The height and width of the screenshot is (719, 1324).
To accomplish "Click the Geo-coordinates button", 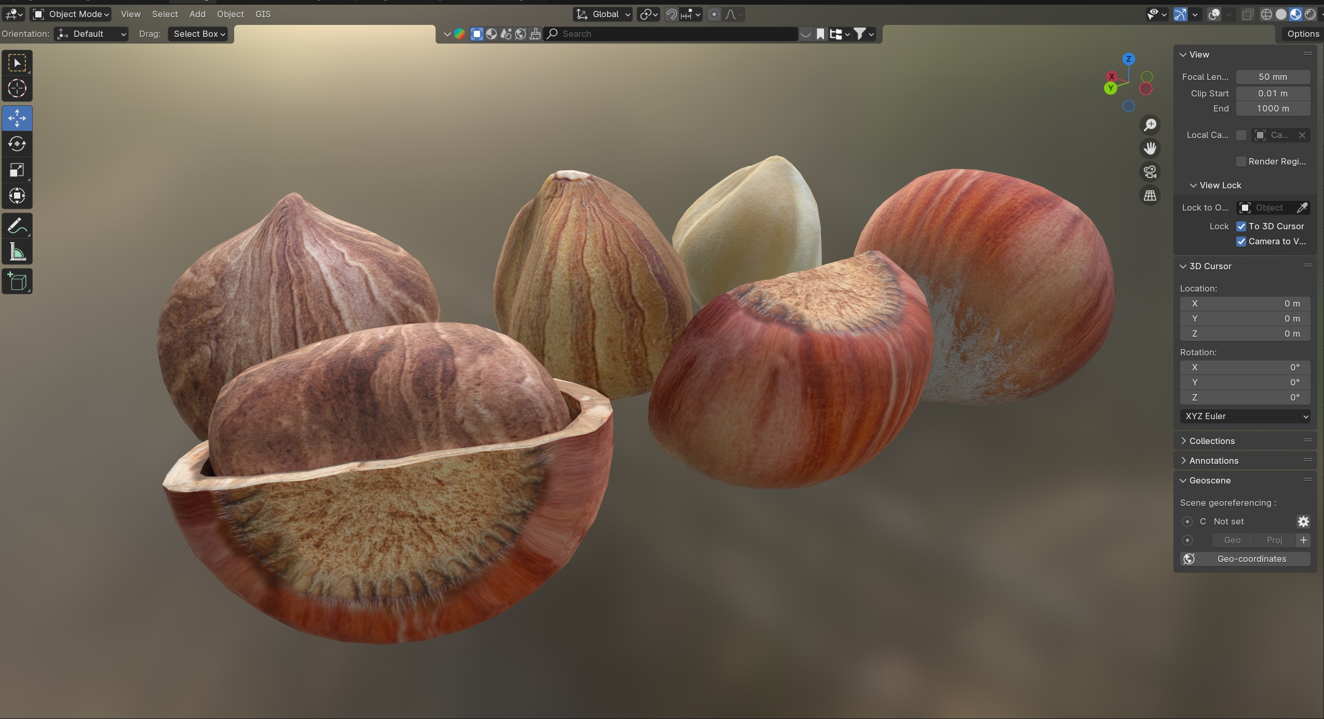I will [x=1245, y=559].
